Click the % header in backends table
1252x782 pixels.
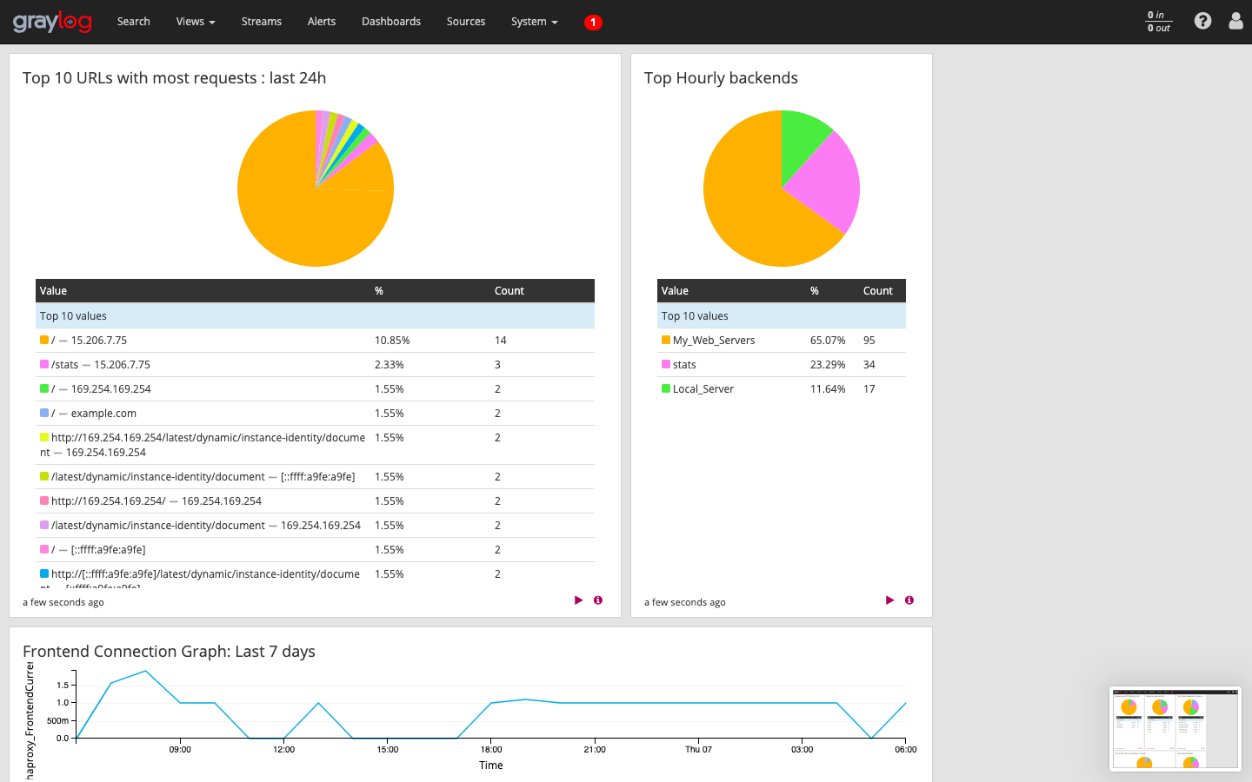pos(815,291)
